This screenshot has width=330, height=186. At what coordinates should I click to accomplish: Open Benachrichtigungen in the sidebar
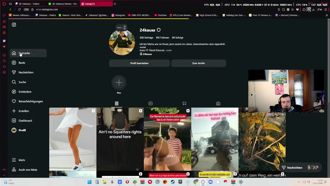tap(28, 101)
